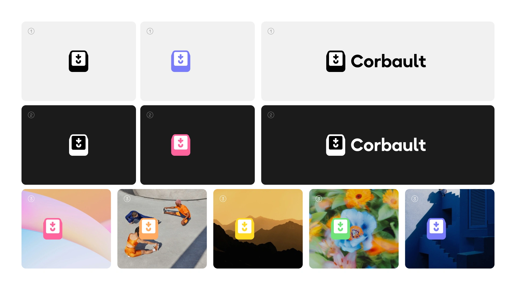516x290 pixels.
Task: Open the blue staircase photo thumbnail
Action: point(450,229)
